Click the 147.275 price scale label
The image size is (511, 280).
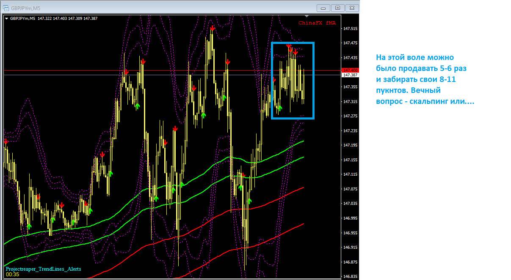pos(351,116)
